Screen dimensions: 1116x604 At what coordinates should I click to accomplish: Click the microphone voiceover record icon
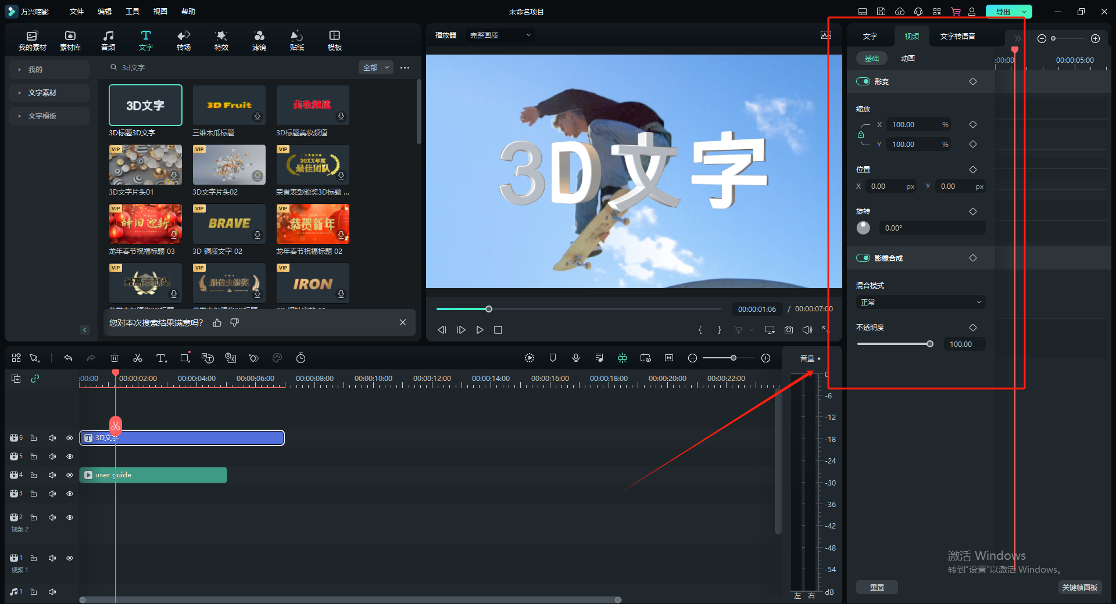click(x=576, y=358)
